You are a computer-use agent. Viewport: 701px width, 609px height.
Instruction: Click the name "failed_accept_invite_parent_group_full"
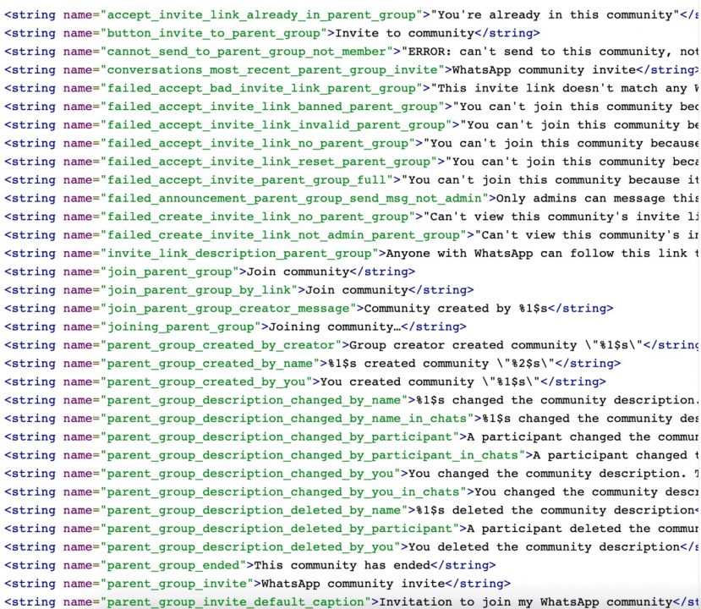tap(247, 180)
